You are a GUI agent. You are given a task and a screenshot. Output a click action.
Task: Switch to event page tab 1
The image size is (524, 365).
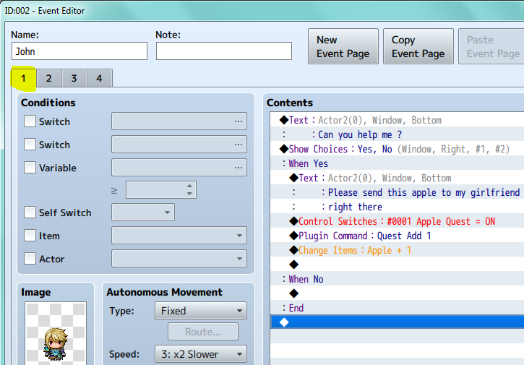pyautogui.click(x=23, y=78)
